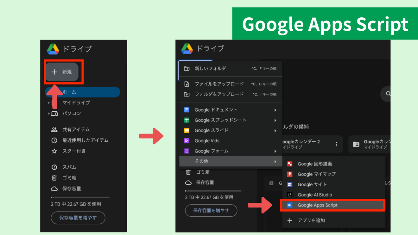418x235 pixels.
Task: Click 保存容量 cloud icon in right panel
Action: coord(188,183)
